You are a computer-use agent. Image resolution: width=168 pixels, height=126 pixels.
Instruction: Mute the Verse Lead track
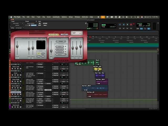pos(20,69)
